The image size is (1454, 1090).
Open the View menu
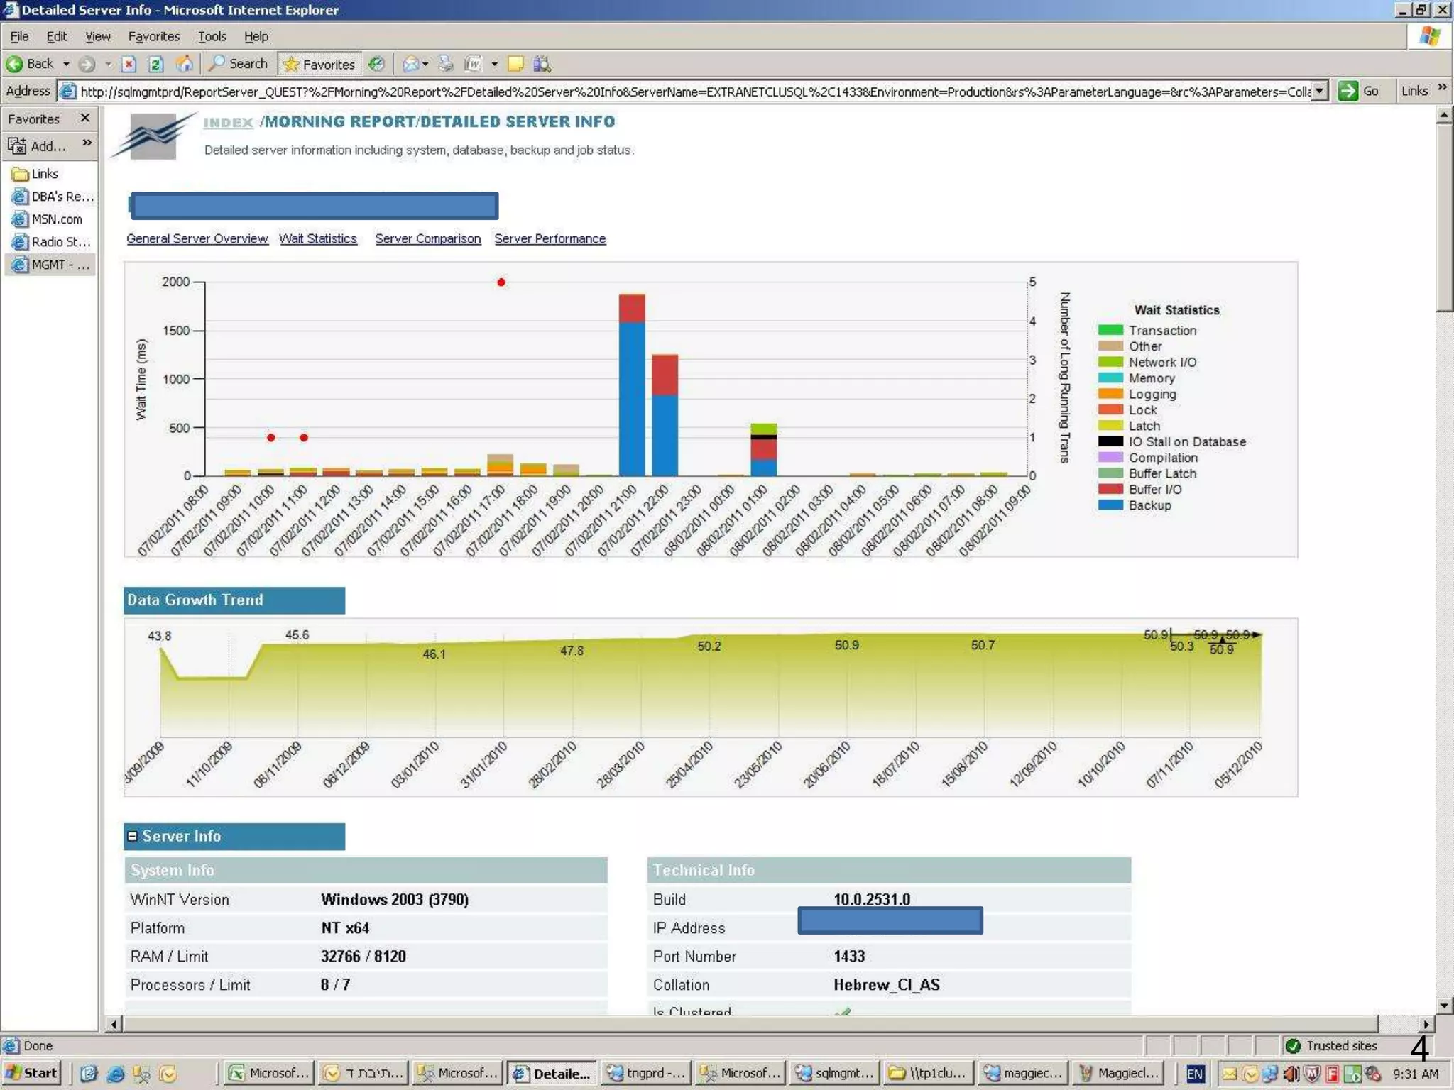tap(97, 37)
